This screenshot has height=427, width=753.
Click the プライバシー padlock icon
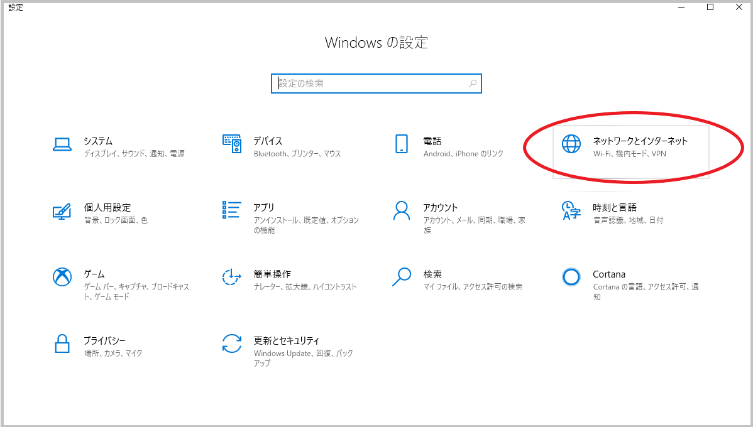pos(62,343)
